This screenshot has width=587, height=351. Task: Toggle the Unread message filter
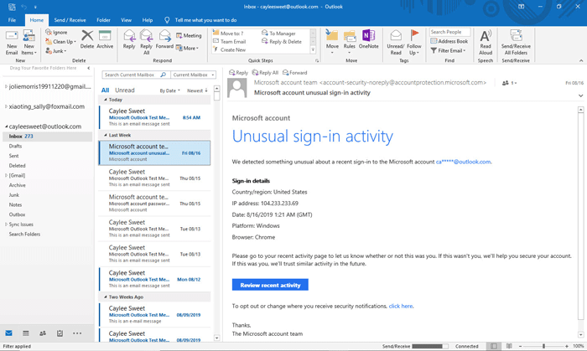coord(125,90)
